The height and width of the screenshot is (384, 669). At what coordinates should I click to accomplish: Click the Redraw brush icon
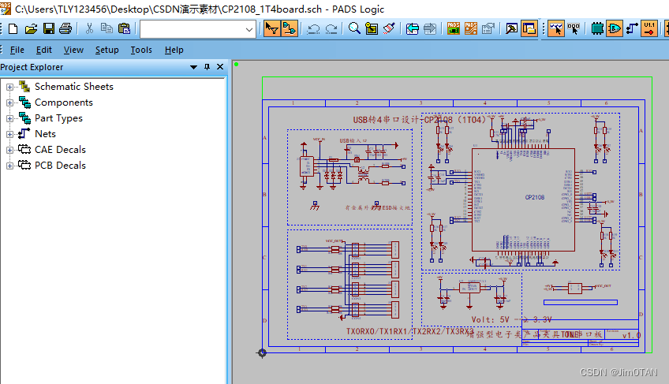pyautogui.click(x=389, y=28)
